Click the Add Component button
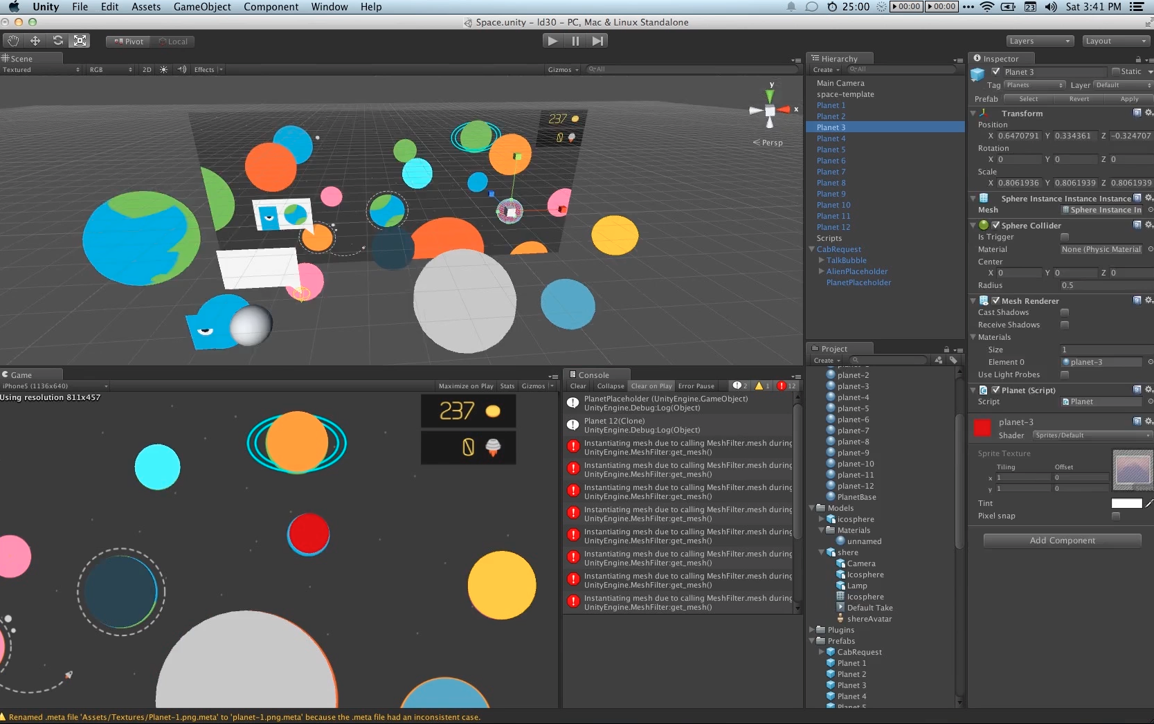 [x=1062, y=541]
